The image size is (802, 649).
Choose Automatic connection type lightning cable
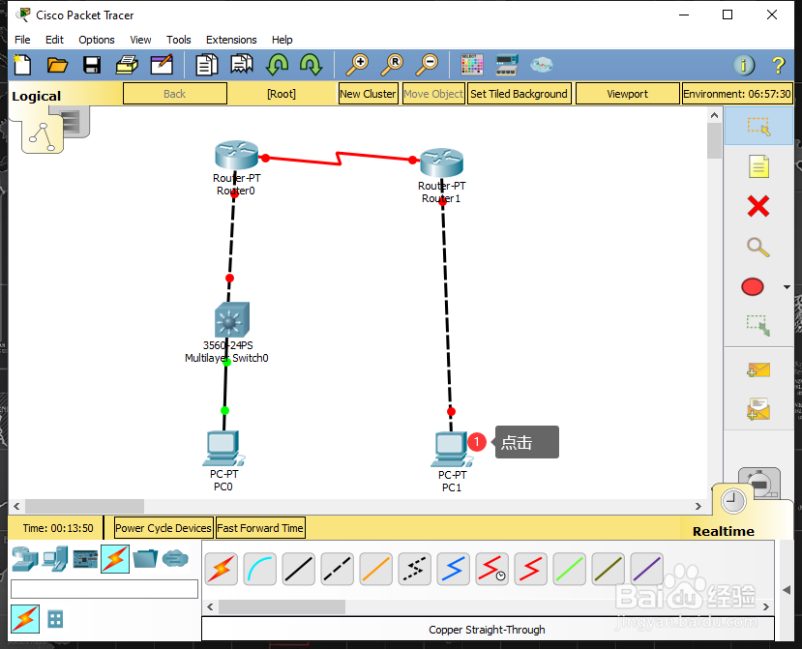tap(221, 569)
